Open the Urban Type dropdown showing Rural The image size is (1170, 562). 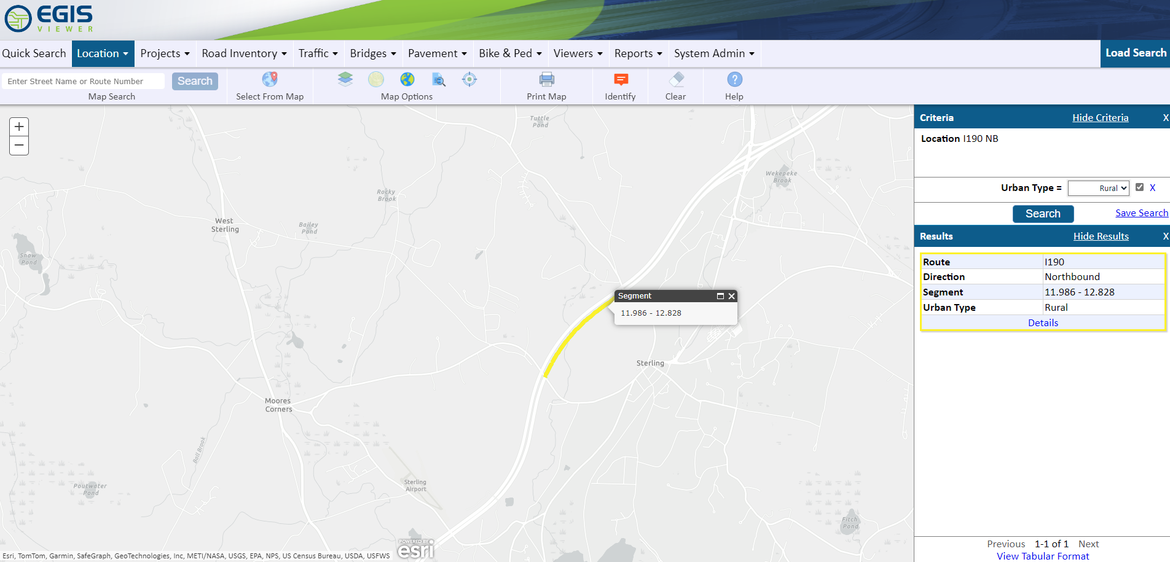click(1098, 188)
